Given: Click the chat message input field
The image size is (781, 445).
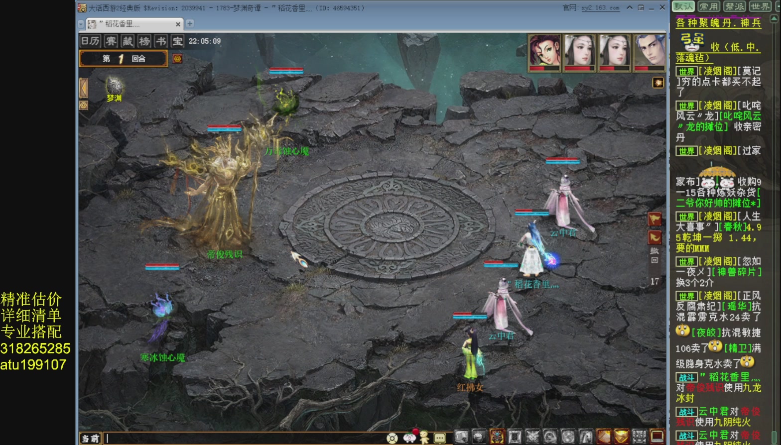Looking at the screenshot, I should click(244, 439).
